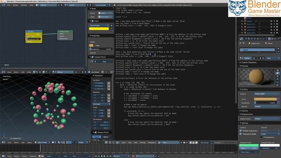Screen dimensions: 281x158
Task: Jump to timeline end playback icon
Action: click(x=110, y=156)
